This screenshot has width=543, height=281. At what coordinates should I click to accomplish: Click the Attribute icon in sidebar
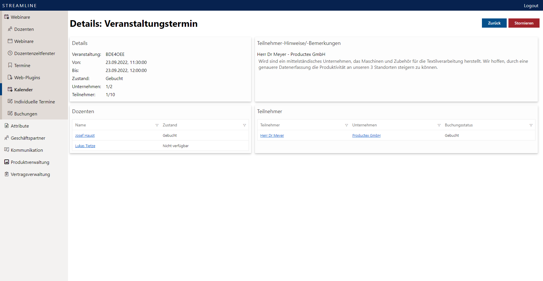[x=7, y=126]
